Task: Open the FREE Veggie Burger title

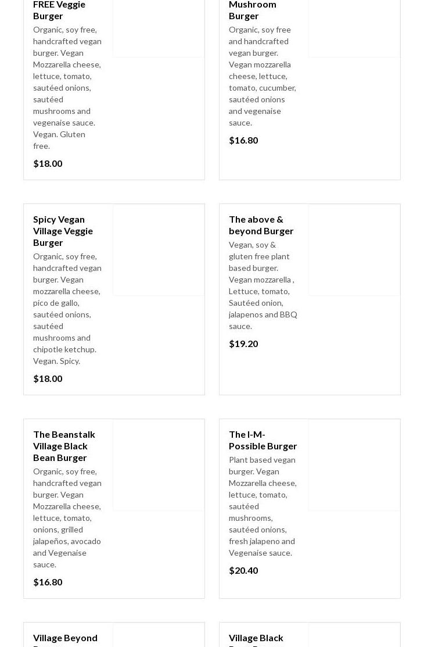Action: click(59, 10)
